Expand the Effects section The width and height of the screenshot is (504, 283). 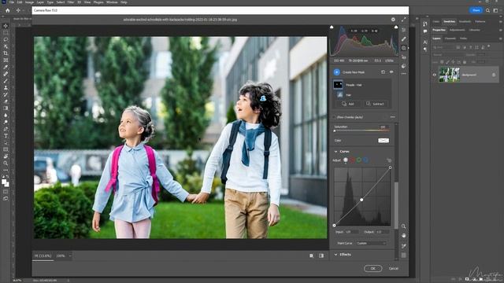coord(336,255)
